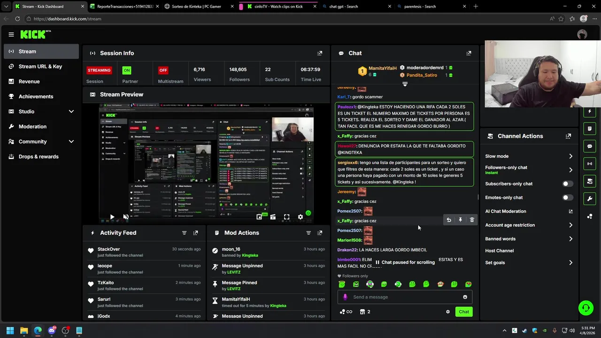Click Host Channel action
The image size is (601, 338).
(x=499, y=251)
